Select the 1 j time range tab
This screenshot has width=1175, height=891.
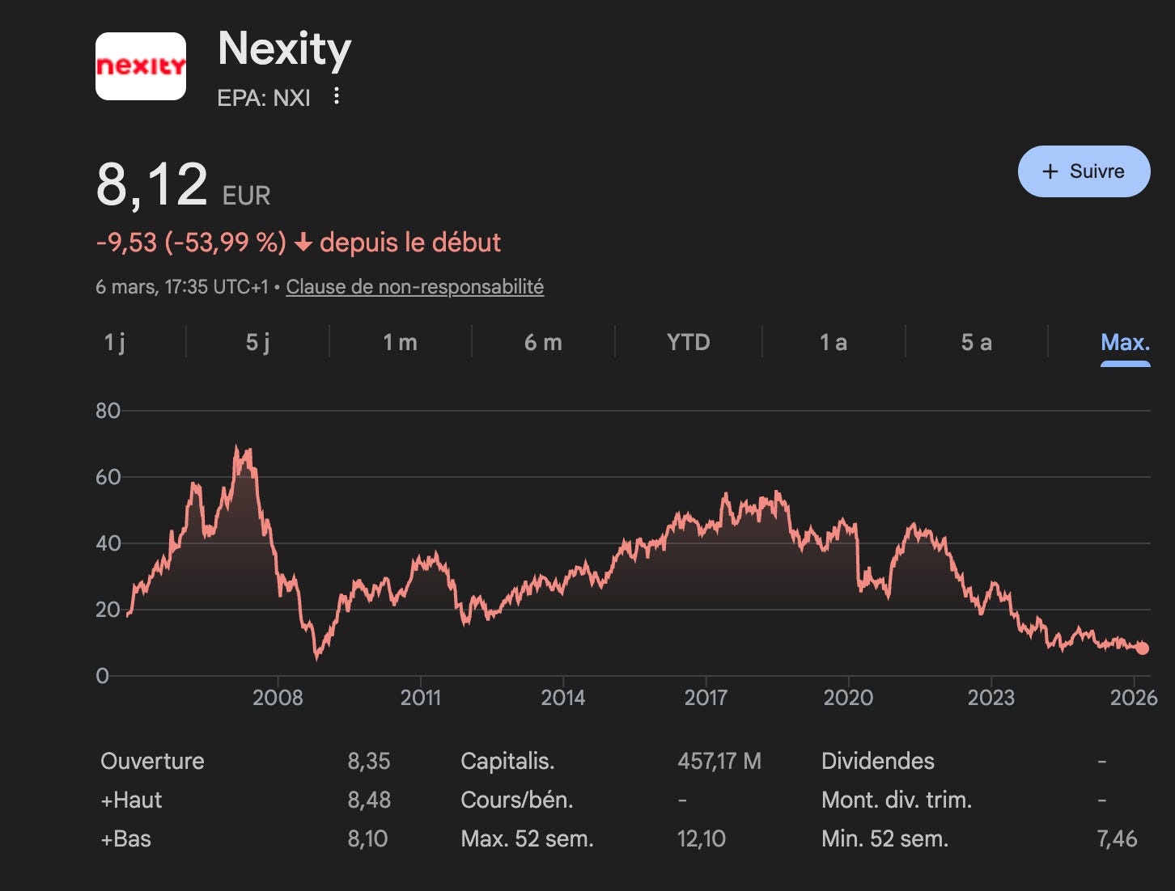click(114, 342)
